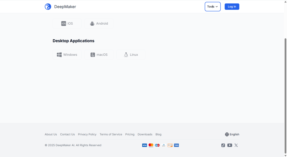Click the Log In button
The height and width of the screenshot is (157, 287).
point(232,7)
